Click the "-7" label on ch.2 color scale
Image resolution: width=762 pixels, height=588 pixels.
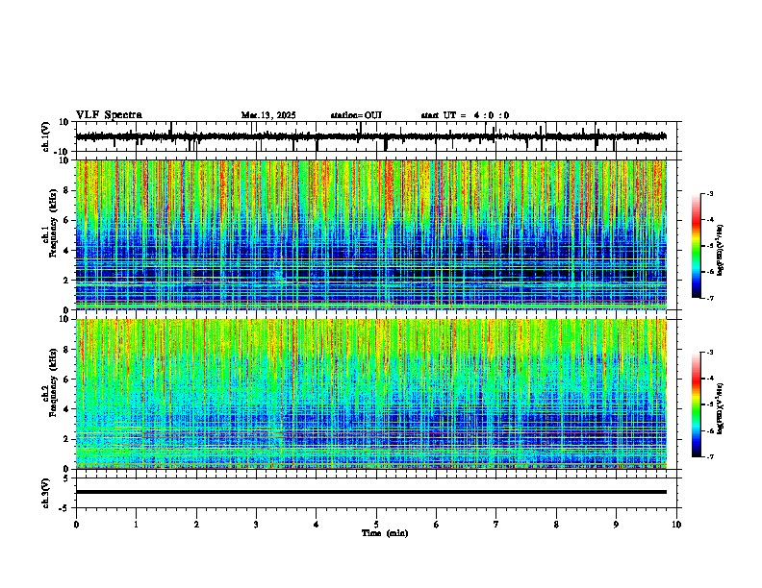point(709,457)
